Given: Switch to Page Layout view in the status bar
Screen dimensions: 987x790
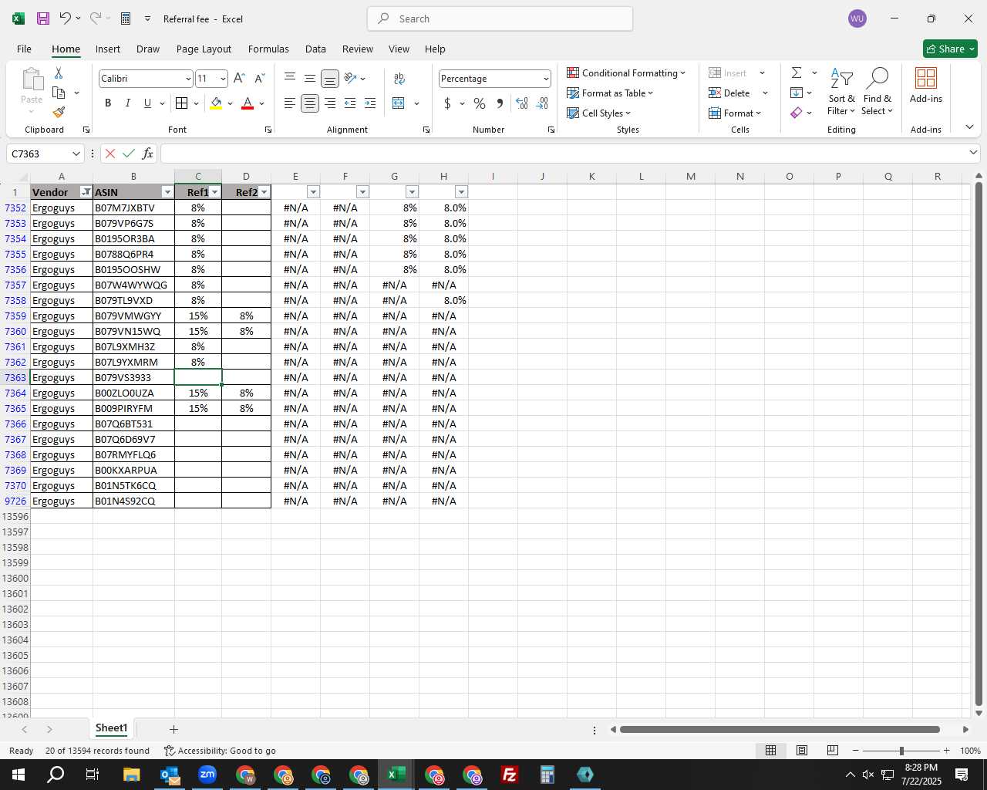Looking at the screenshot, I should point(801,750).
